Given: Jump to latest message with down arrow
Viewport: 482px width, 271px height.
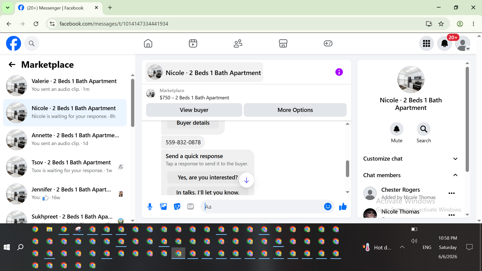Looking at the screenshot, I should click(247, 180).
